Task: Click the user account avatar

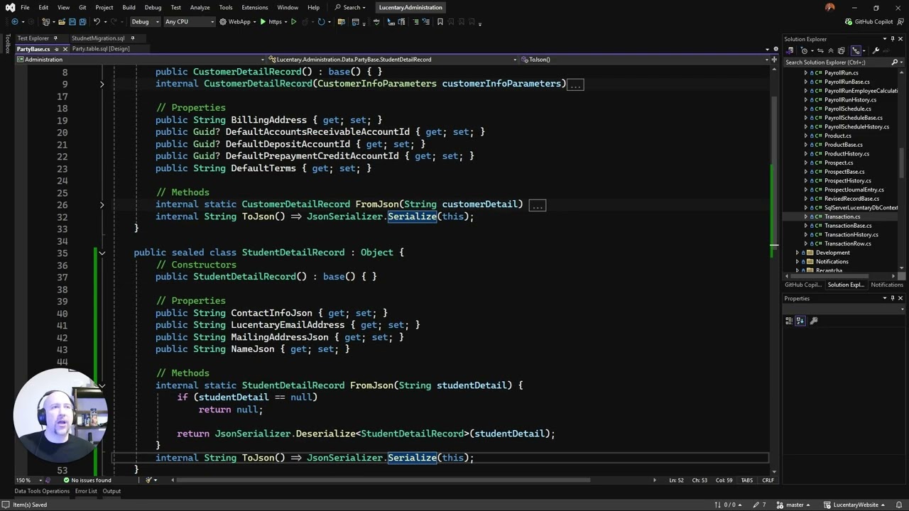Action: [x=830, y=7]
